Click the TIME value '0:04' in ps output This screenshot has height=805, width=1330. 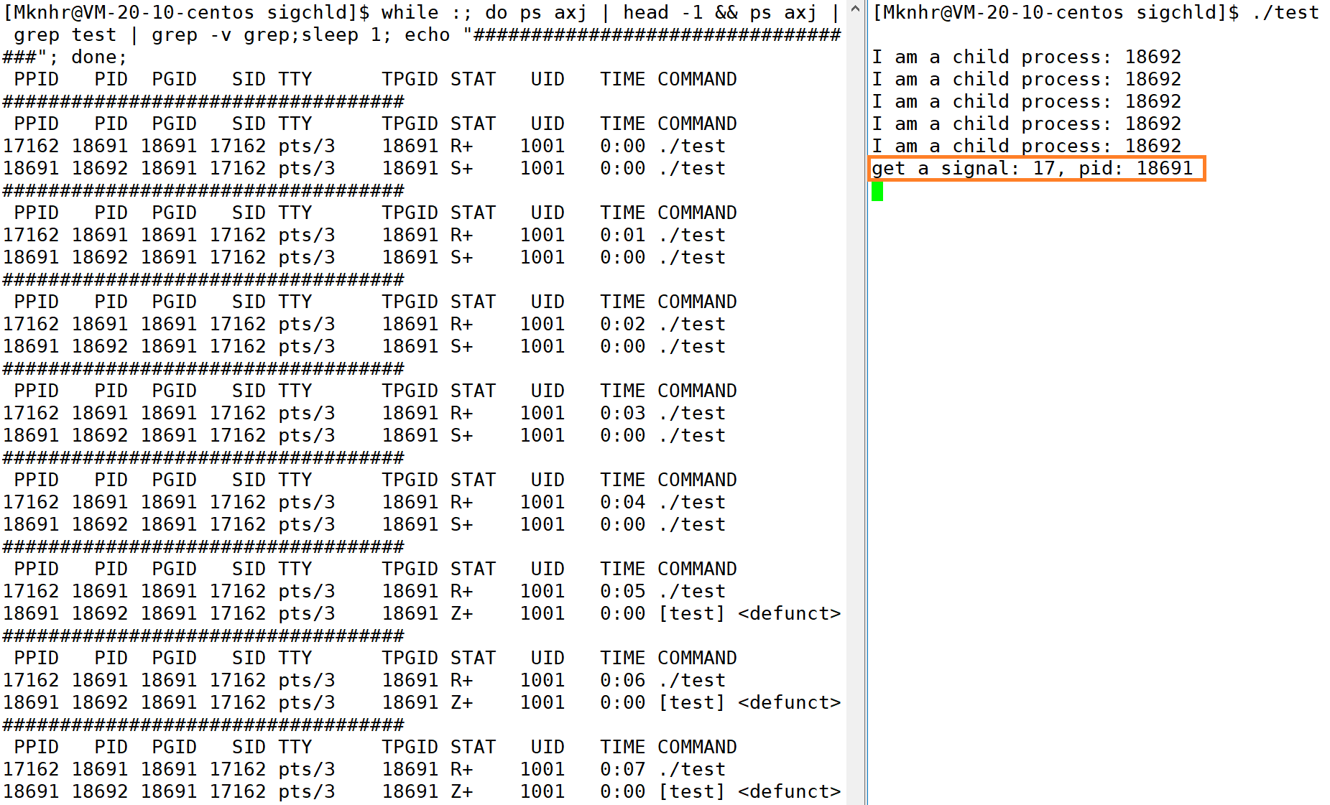click(x=623, y=503)
